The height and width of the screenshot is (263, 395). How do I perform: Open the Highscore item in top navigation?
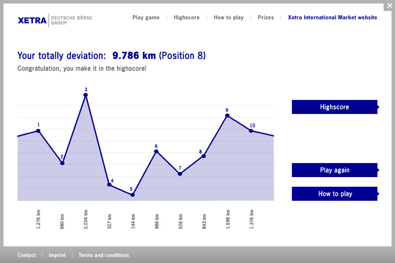tap(187, 18)
